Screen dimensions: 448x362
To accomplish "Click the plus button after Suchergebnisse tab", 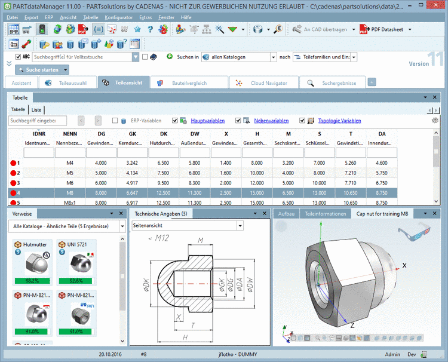I will (372, 82).
